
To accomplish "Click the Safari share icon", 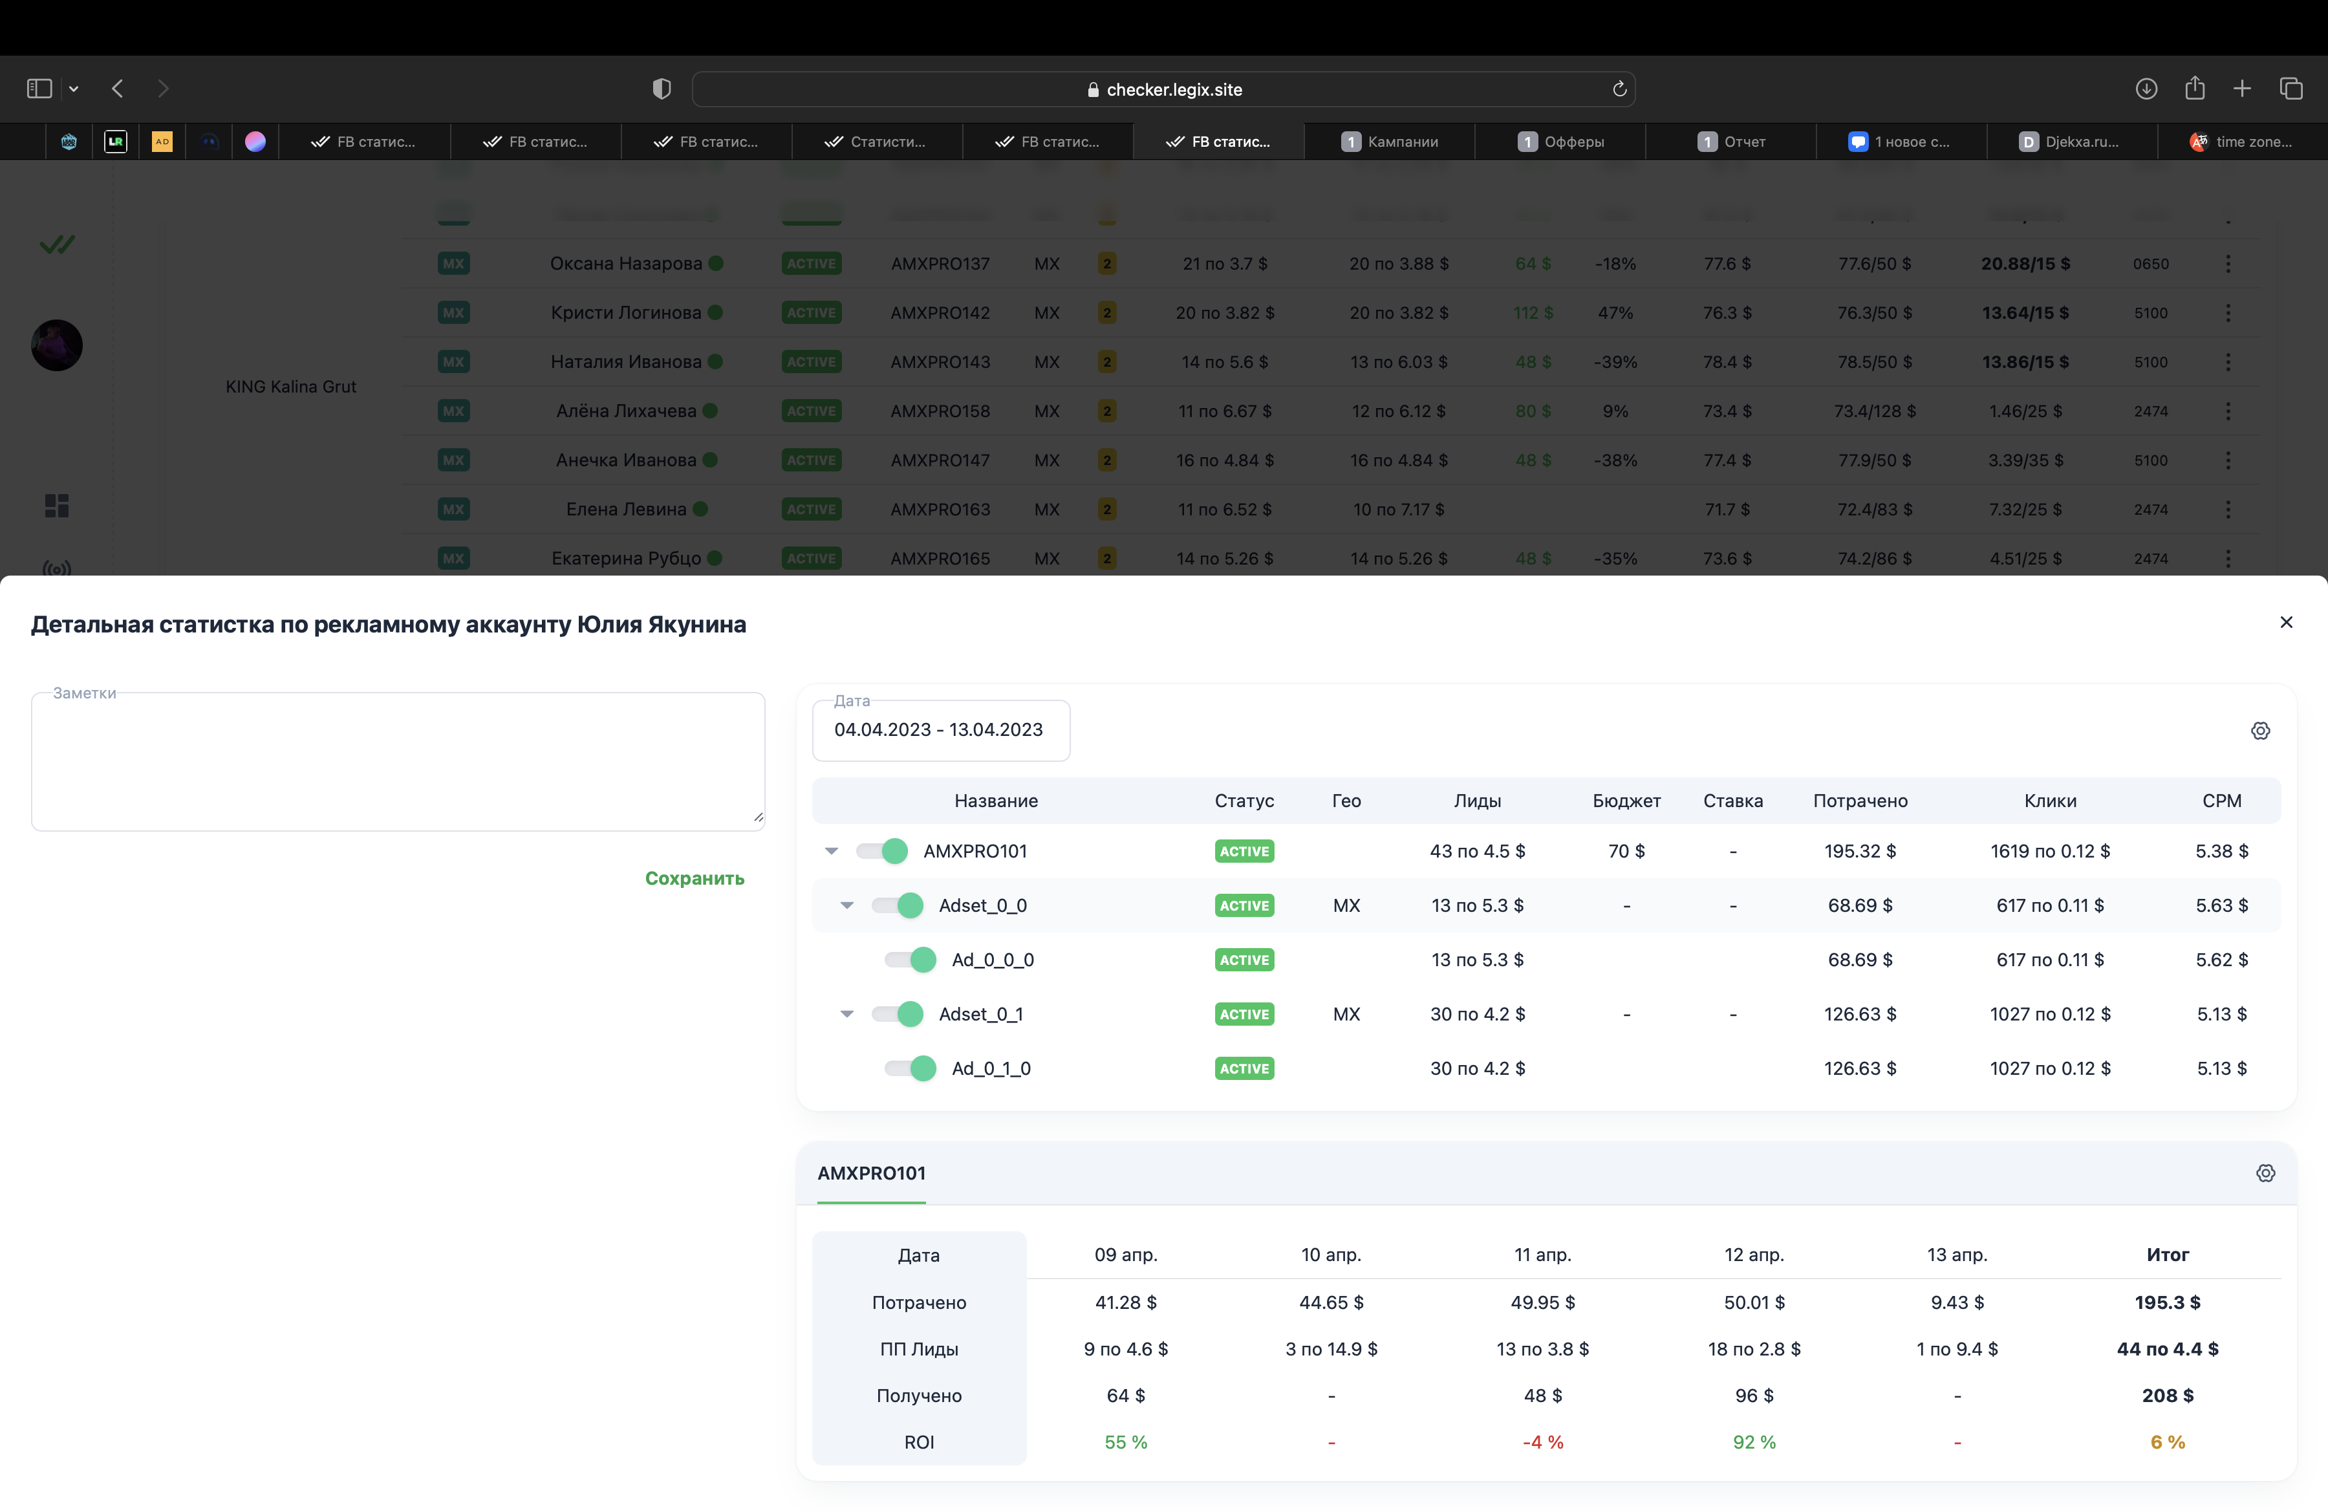I will tap(2195, 88).
